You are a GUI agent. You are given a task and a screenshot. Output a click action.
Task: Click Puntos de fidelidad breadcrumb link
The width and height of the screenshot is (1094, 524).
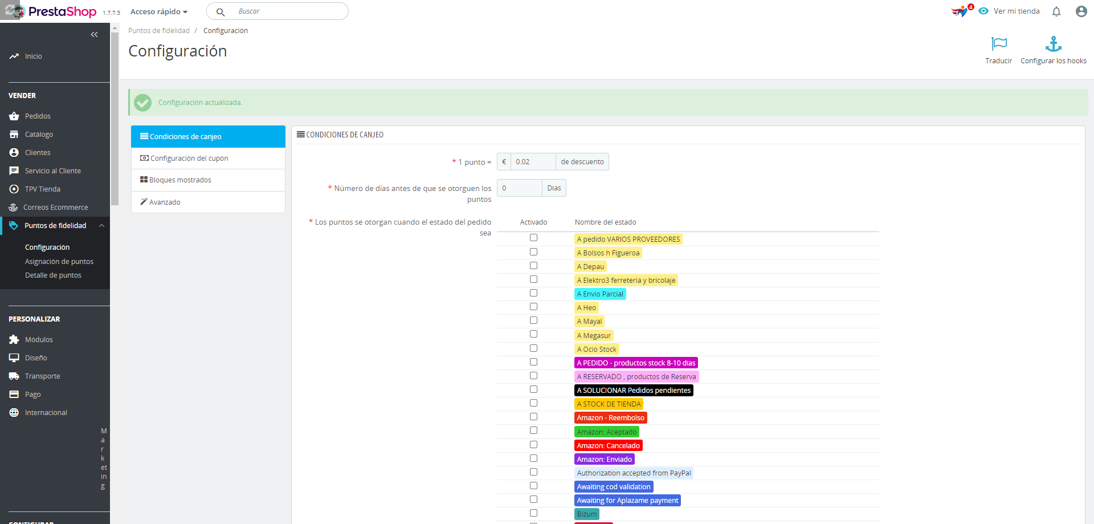tap(159, 31)
